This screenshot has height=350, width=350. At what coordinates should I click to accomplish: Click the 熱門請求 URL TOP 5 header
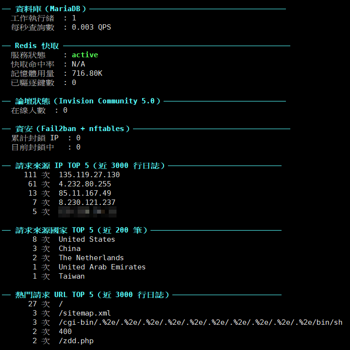coord(92,295)
